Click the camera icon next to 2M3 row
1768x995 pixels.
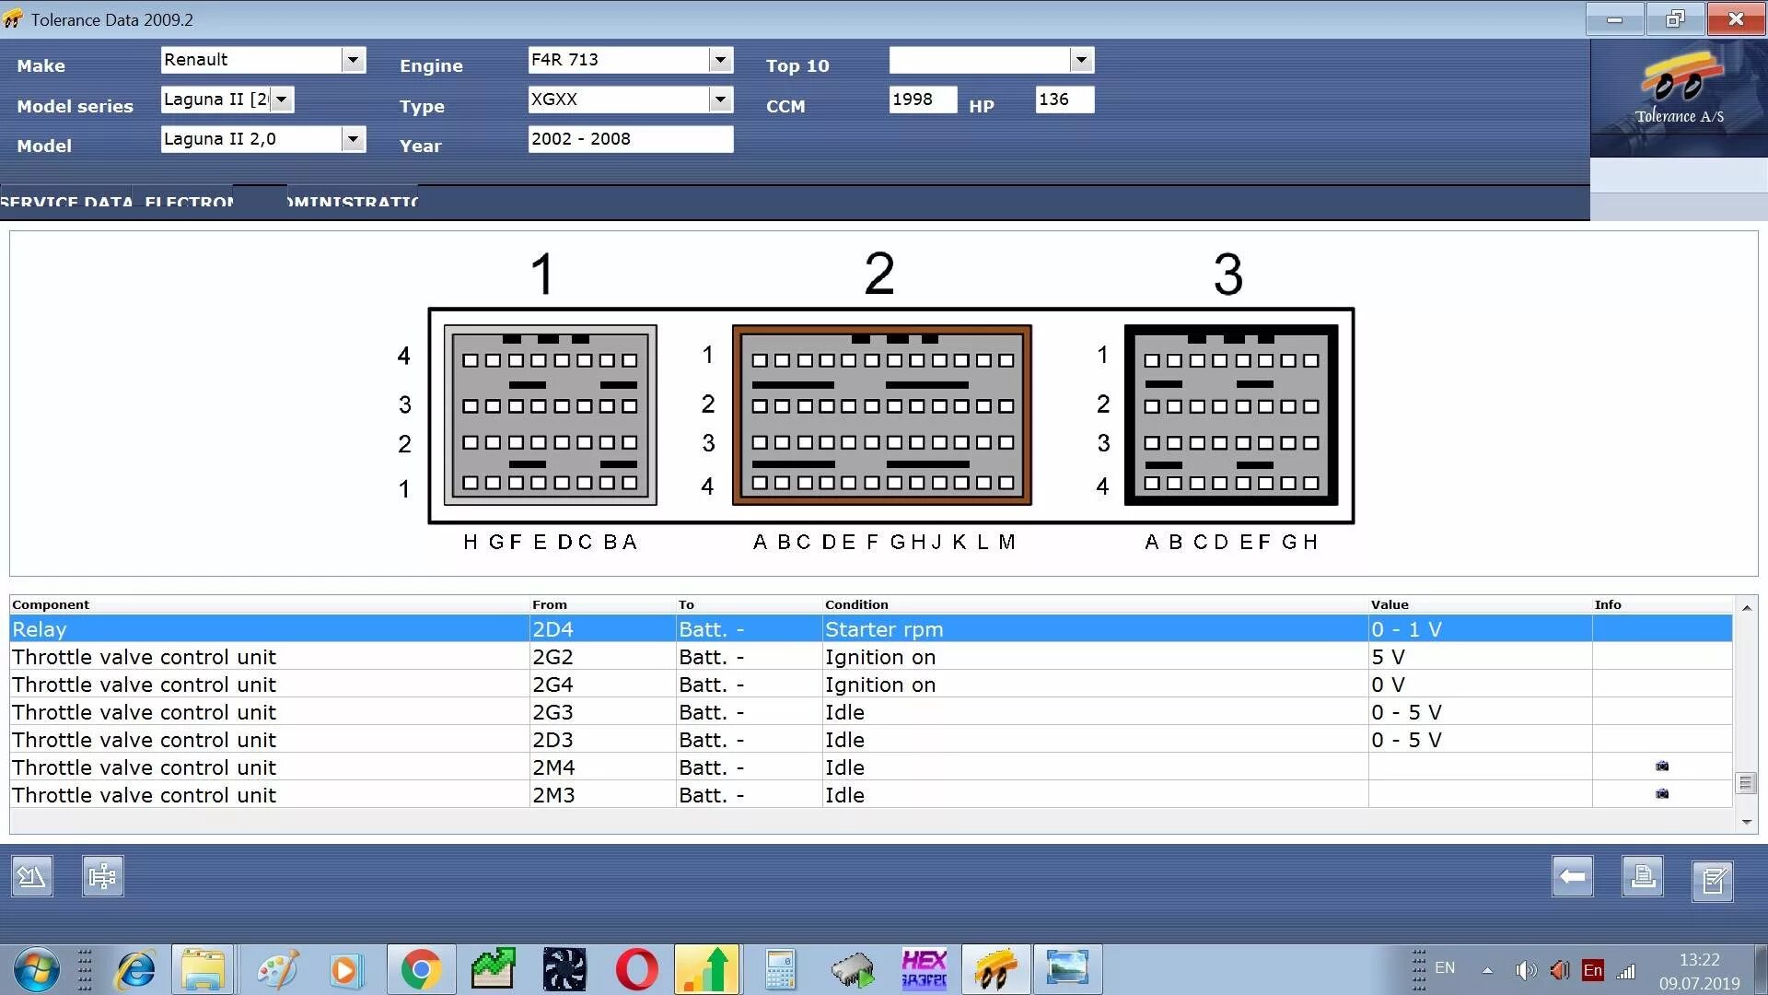[x=1662, y=794]
